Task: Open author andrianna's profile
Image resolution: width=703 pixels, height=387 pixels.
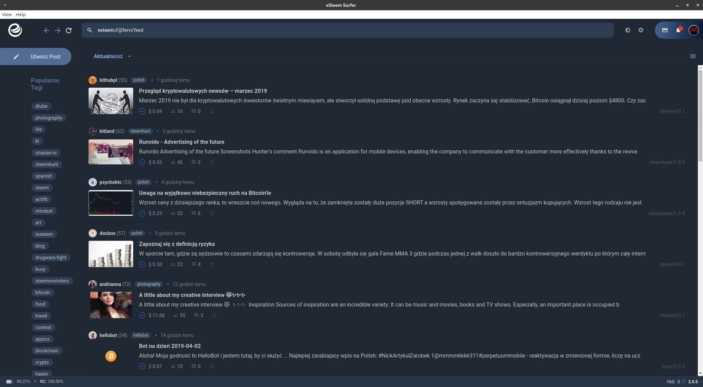Action: tap(110, 284)
